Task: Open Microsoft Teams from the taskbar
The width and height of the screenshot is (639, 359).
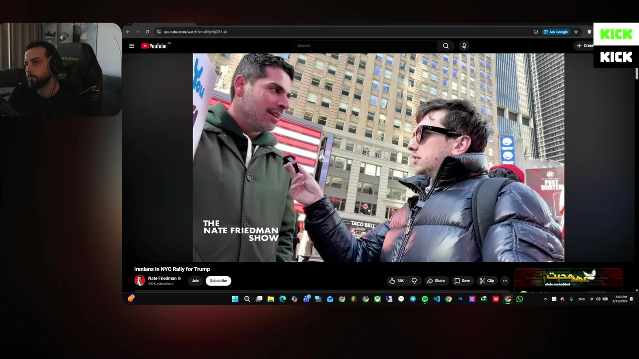Action: (x=306, y=299)
